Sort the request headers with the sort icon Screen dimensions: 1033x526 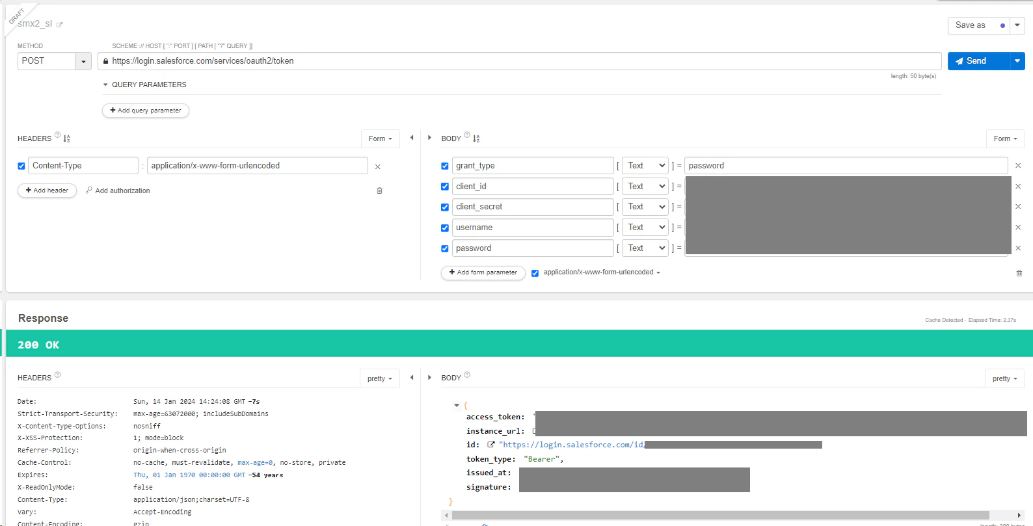[x=66, y=138]
